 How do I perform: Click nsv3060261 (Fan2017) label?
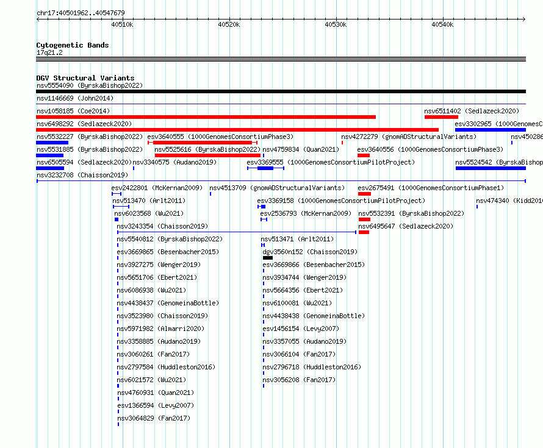[153, 354]
